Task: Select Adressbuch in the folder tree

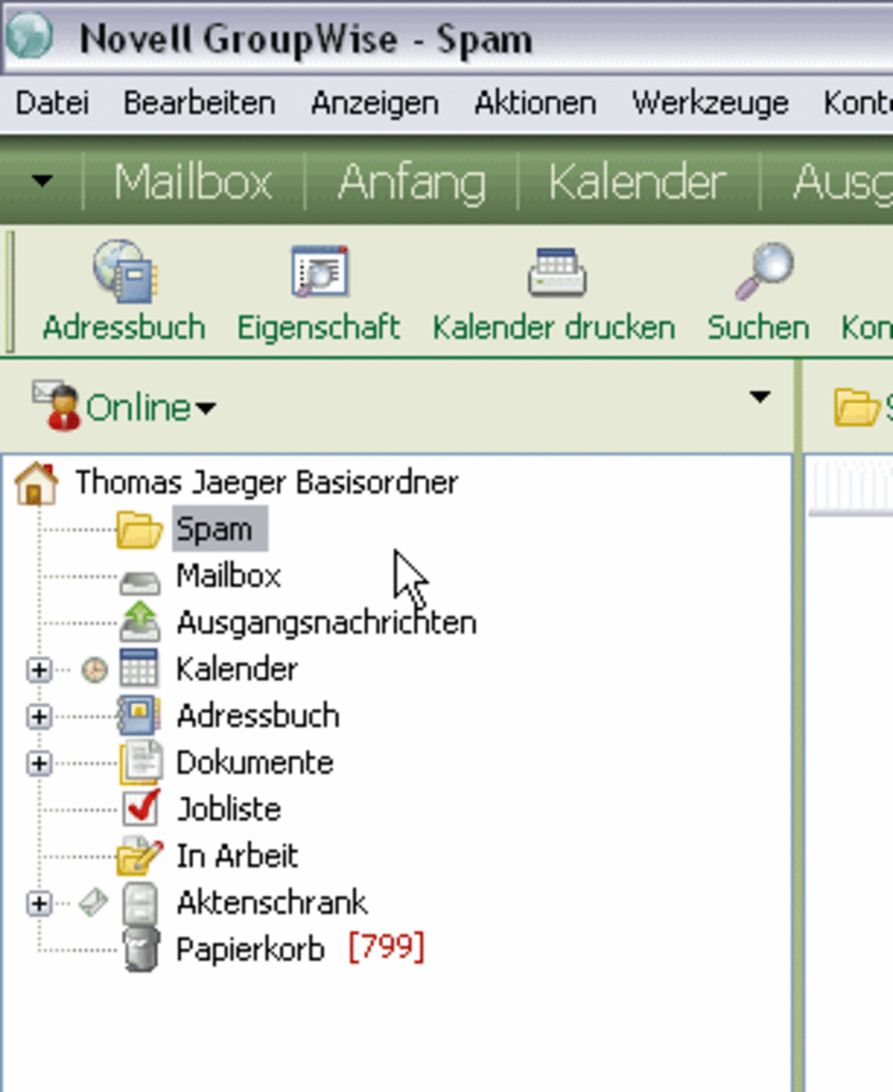Action: coord(258,716)
